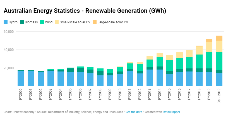
Task: Click the Biomass segment of the FY2008 bar
Action: pos(100,73)
